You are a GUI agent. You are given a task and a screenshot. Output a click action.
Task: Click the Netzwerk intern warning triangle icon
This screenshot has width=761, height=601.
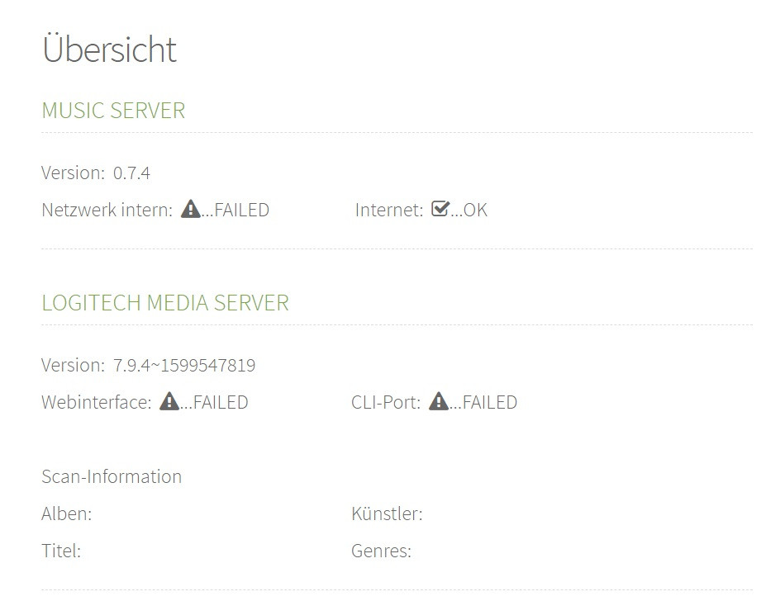click(191, 210)
